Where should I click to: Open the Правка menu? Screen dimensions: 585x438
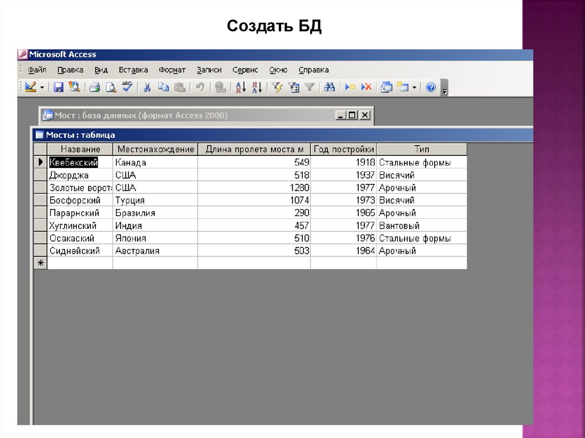click(x=70, y=70)
